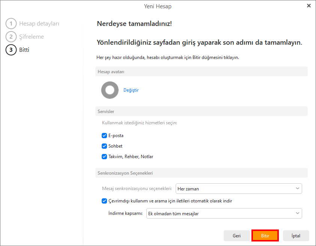316x246 pixels.
Task: Close the Yeni Hesap dialog window
Action: [309, 6]
